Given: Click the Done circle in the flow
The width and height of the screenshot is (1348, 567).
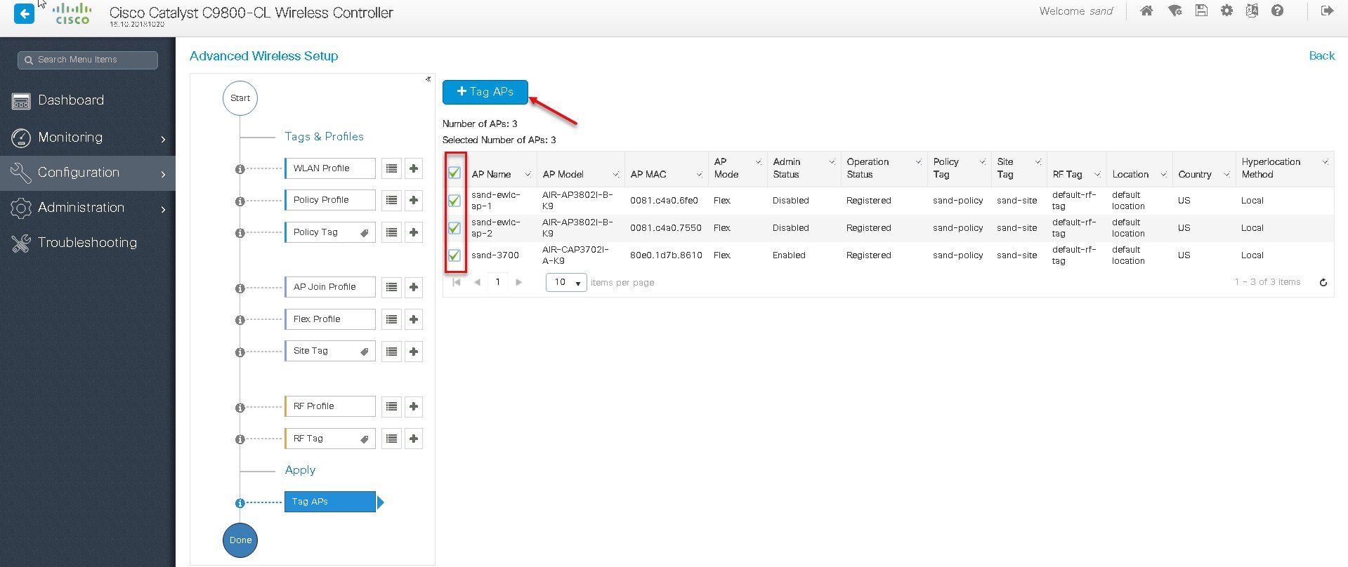Looking at the screenshot, I should coord(240,540).
